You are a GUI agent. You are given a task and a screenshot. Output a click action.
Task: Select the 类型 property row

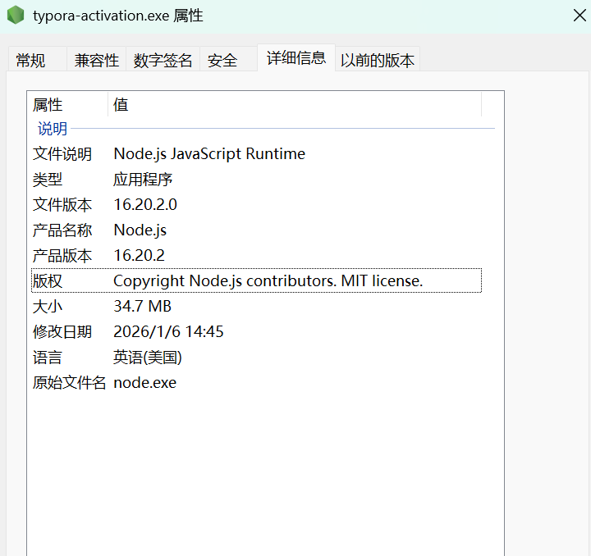point(48,180)
